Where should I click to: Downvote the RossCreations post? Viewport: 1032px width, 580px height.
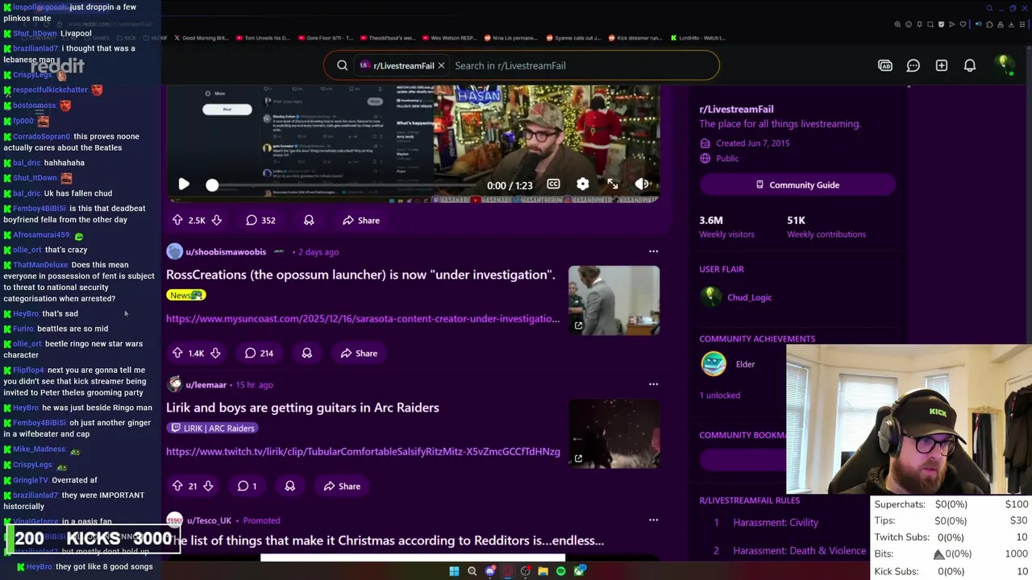point(215,353)
